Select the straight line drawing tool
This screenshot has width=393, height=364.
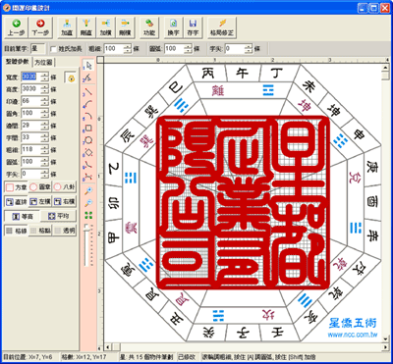click(x=88, y=91)
